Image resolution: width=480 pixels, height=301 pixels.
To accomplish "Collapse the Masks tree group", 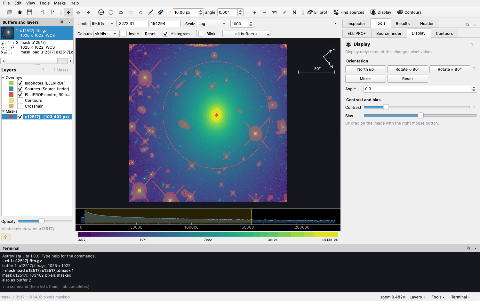I will coord(3,111).
